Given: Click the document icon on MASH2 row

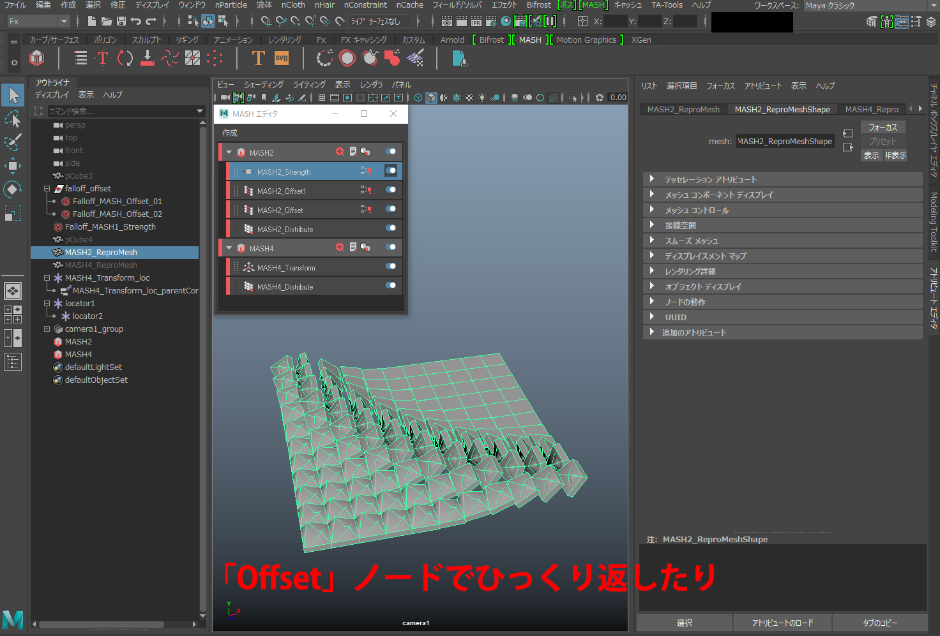Looking at the screenshot, I should [352, 152].
